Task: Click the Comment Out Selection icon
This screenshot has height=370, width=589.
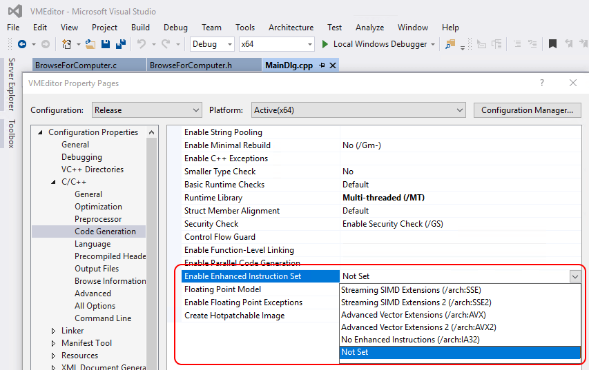Action: point(517,44)
